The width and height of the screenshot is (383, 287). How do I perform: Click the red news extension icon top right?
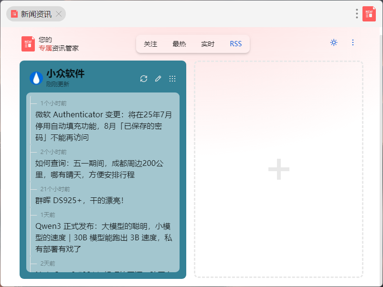(x=369, y=14)
